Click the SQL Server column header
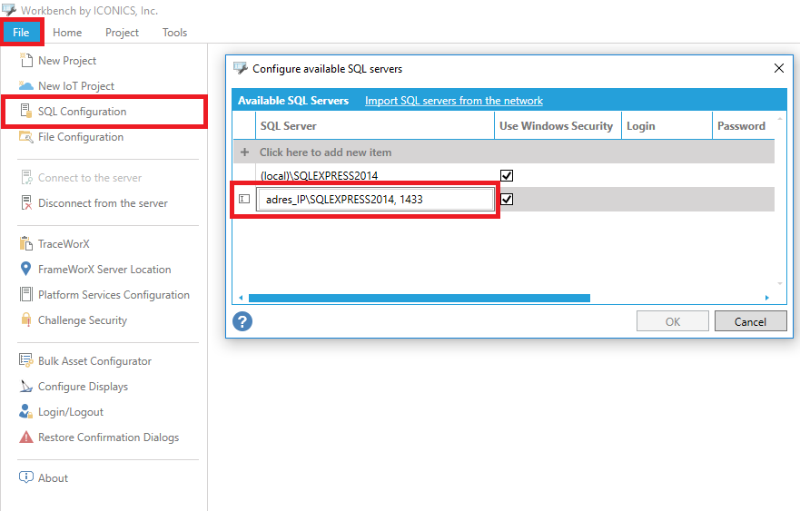Screen dimensions: 800x511 (374, 126)
